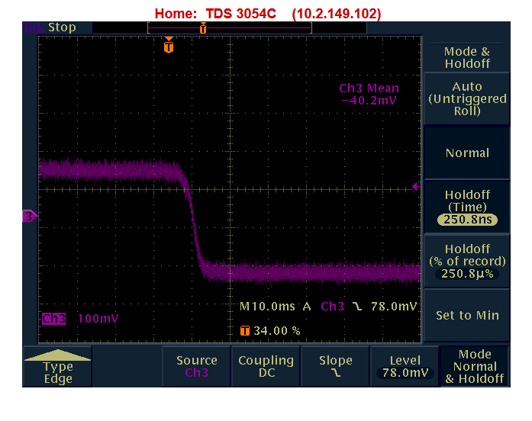
Task: Click the Home TDS 3054C title link
Action: point(267,14)
